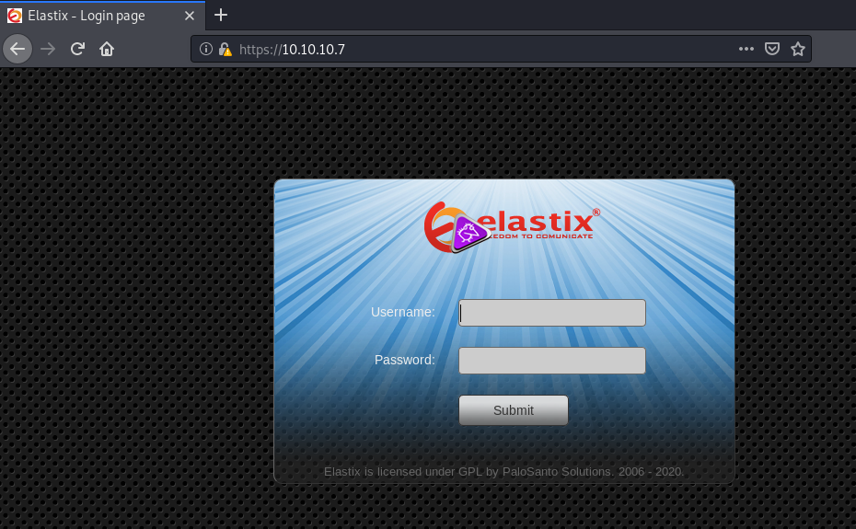Focus the address bar showing https://10.10.10.7

[x=501, y=49]
